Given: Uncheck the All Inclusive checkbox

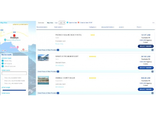Looking at the screenshot, I should [x=3, y=63].
